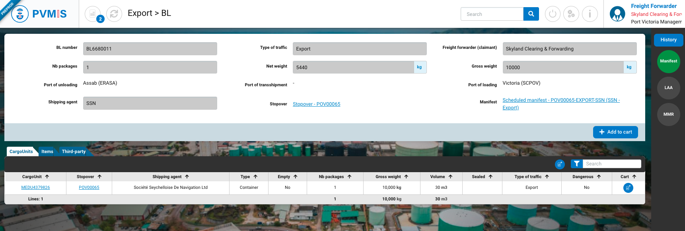Switch to the Third-party tab
This screenshot has height=231, width=685.
point(74,151)
